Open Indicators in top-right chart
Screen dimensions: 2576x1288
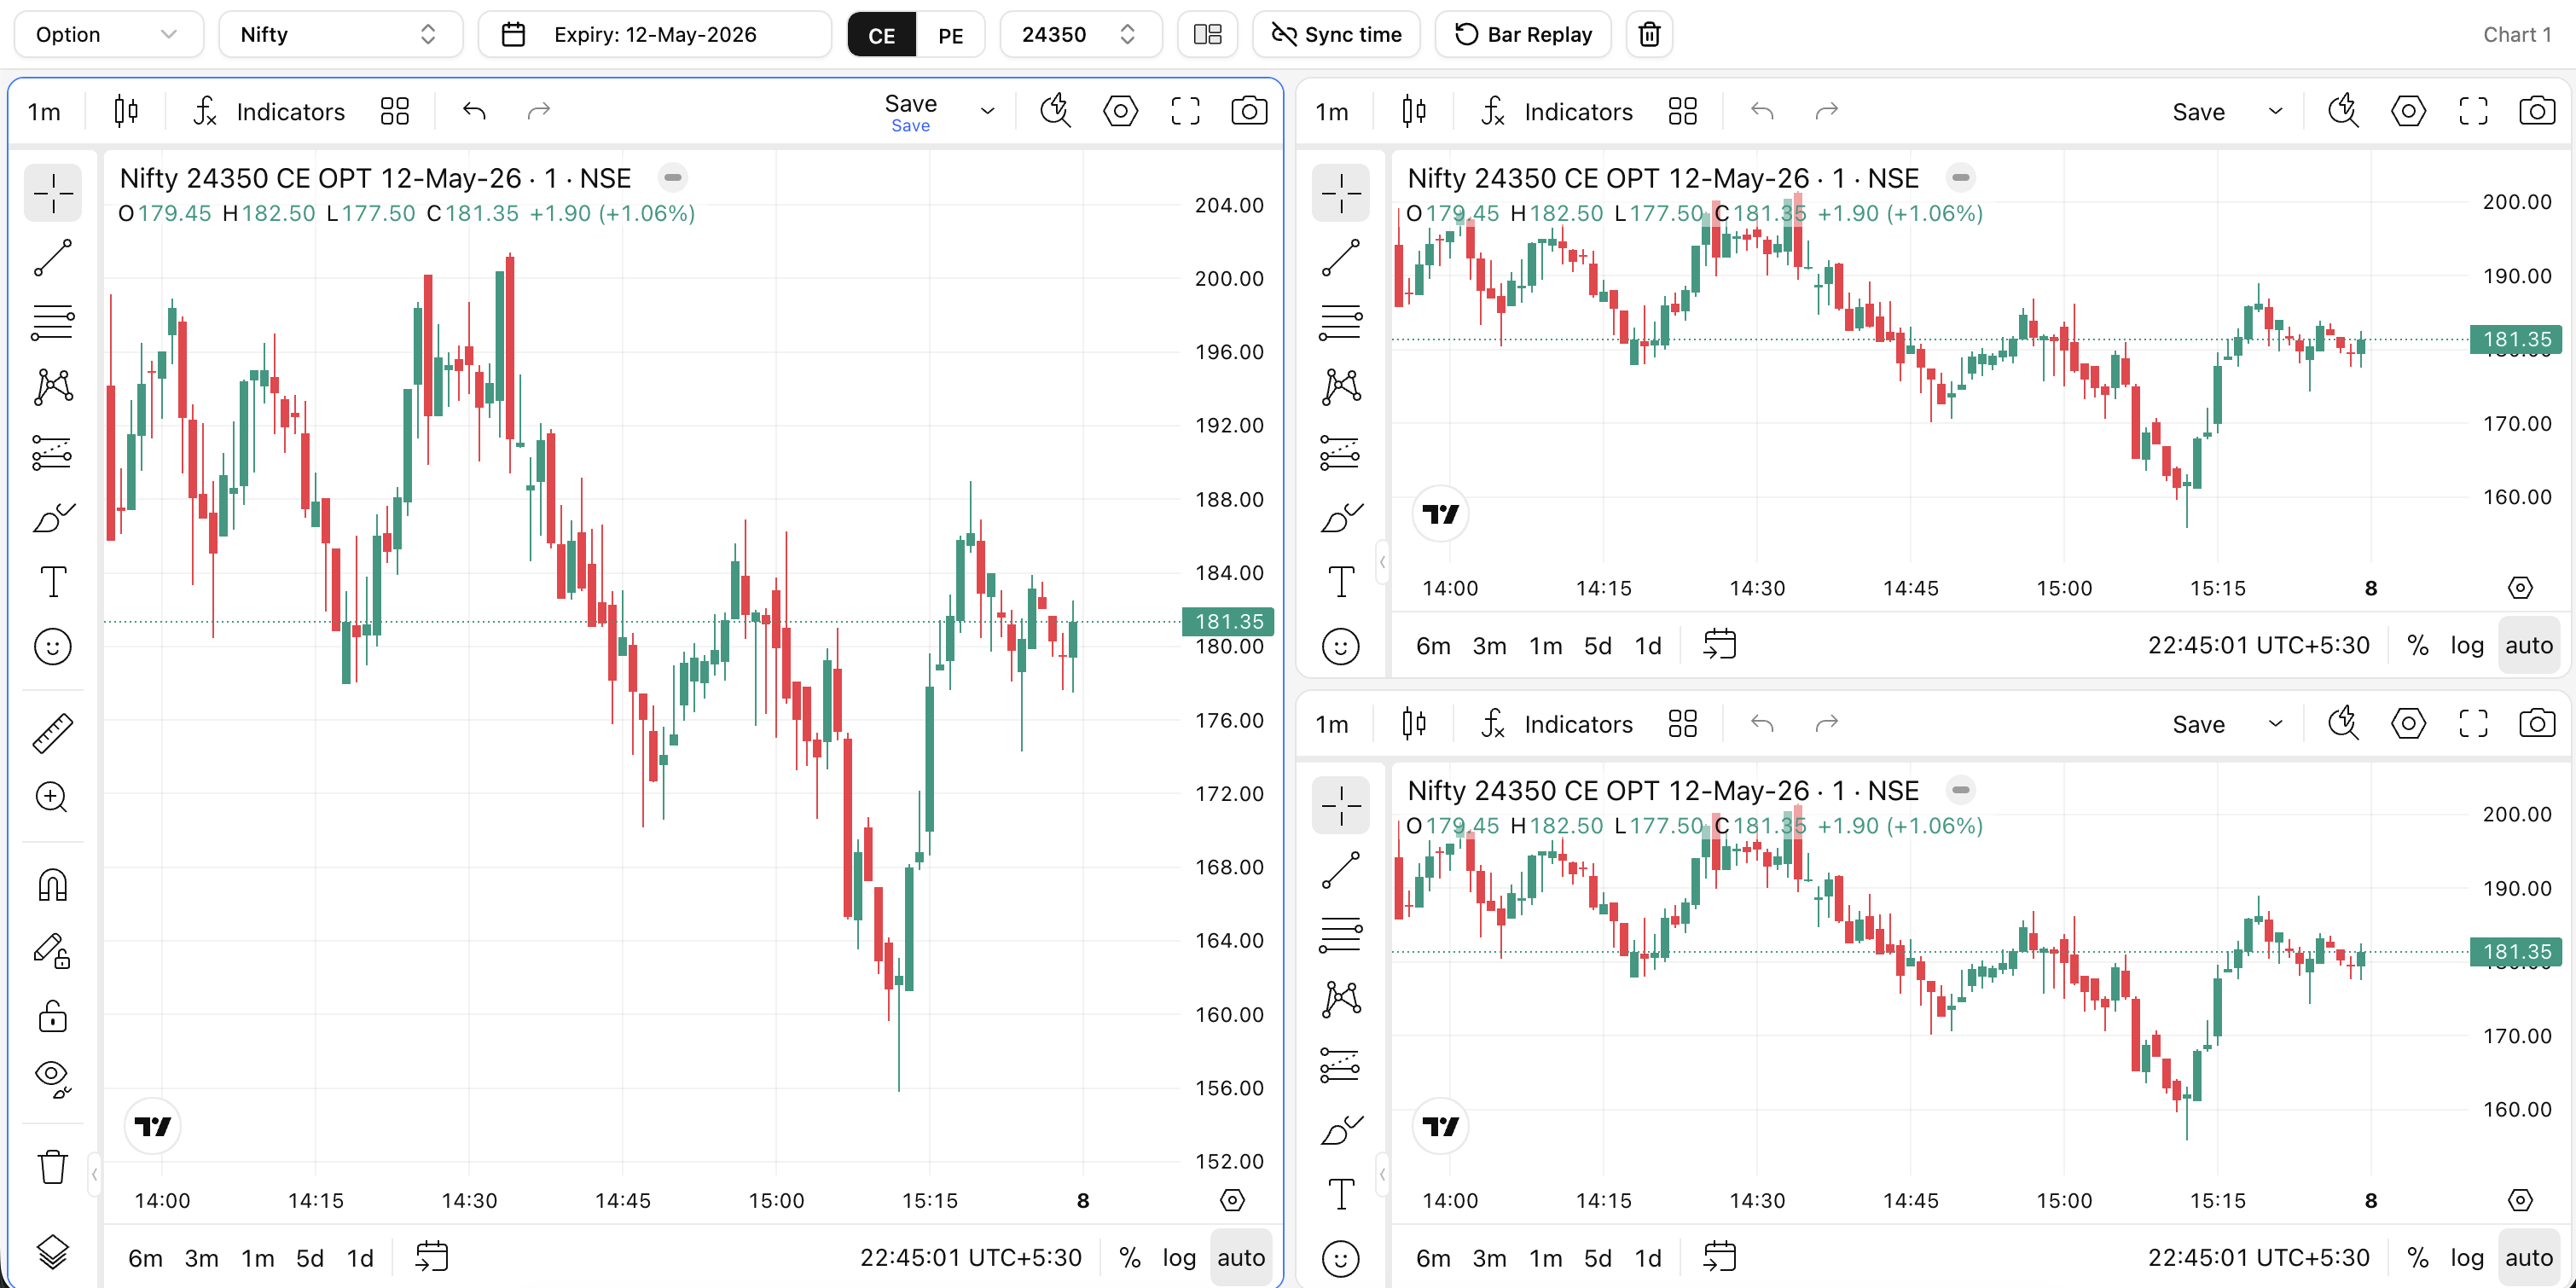point(1557,111)
